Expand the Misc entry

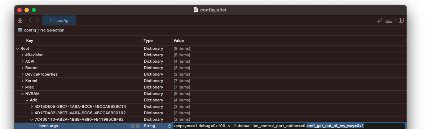(22, 87)
